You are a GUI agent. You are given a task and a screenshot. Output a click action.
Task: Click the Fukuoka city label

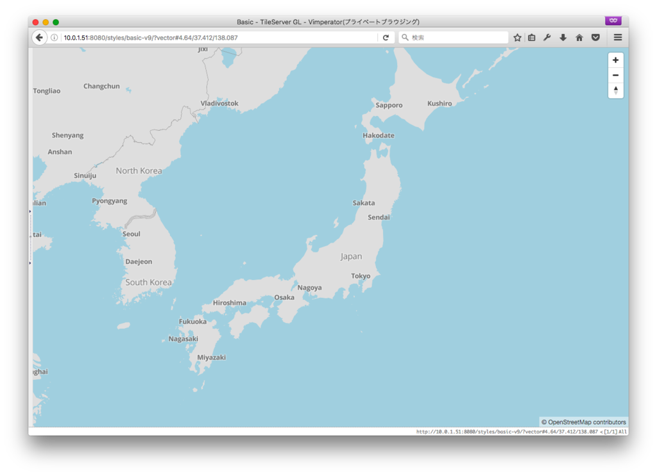click(192, 322)
